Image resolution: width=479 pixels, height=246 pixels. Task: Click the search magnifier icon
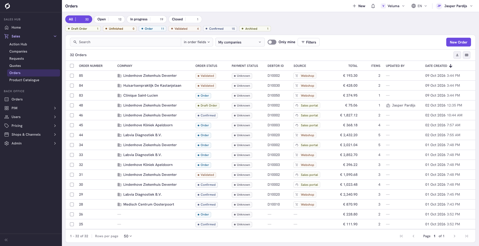pyautogui.click(x=75, y=42)
